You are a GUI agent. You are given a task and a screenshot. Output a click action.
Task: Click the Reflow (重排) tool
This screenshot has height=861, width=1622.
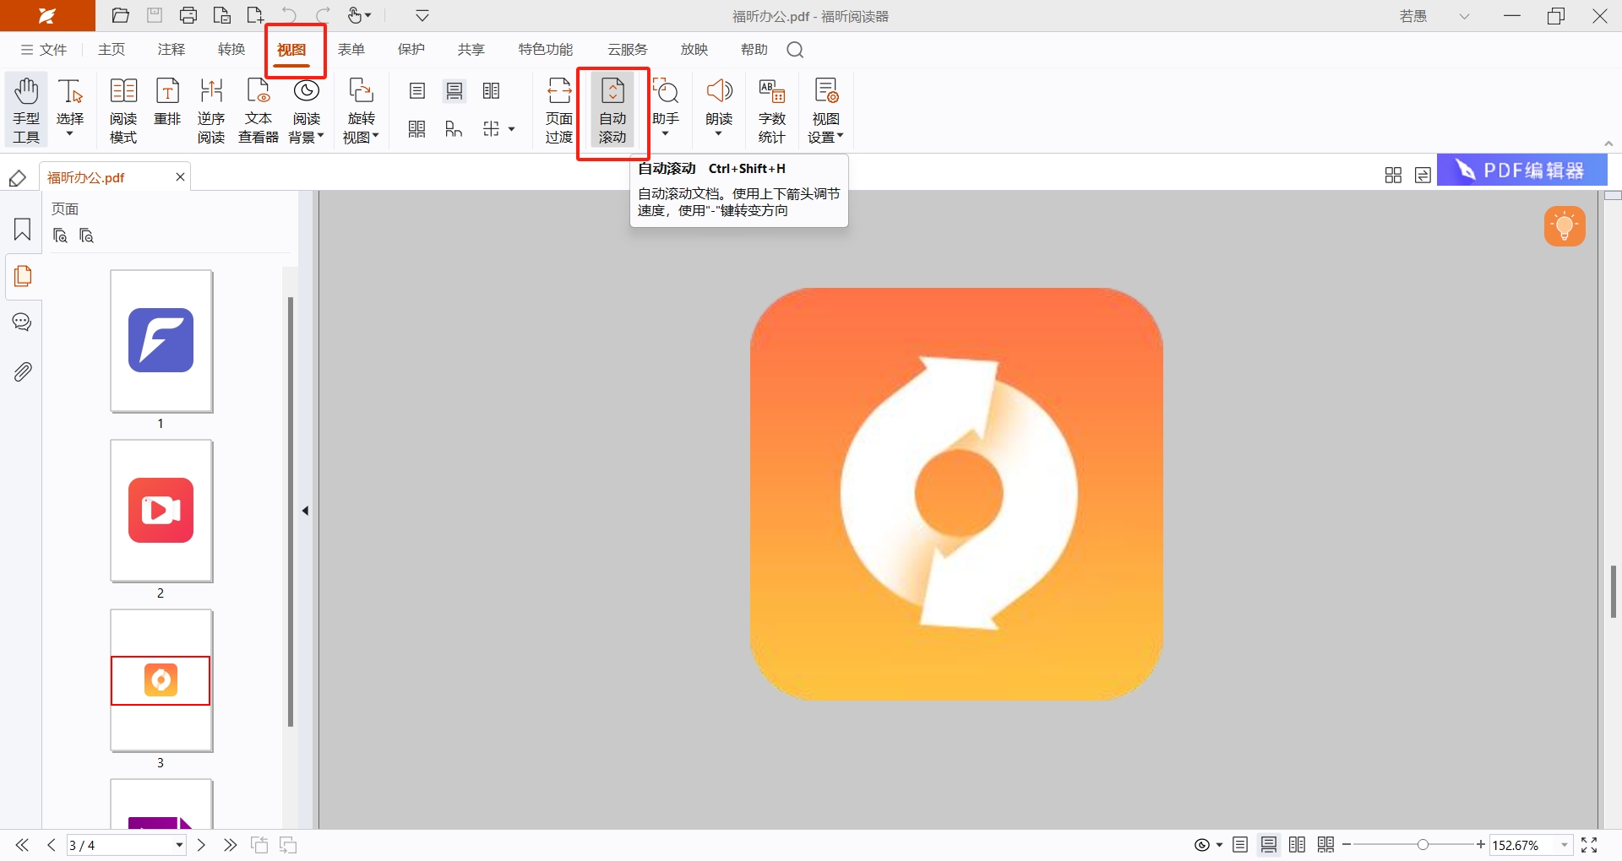pyautogui.click(x=167, y=101)
